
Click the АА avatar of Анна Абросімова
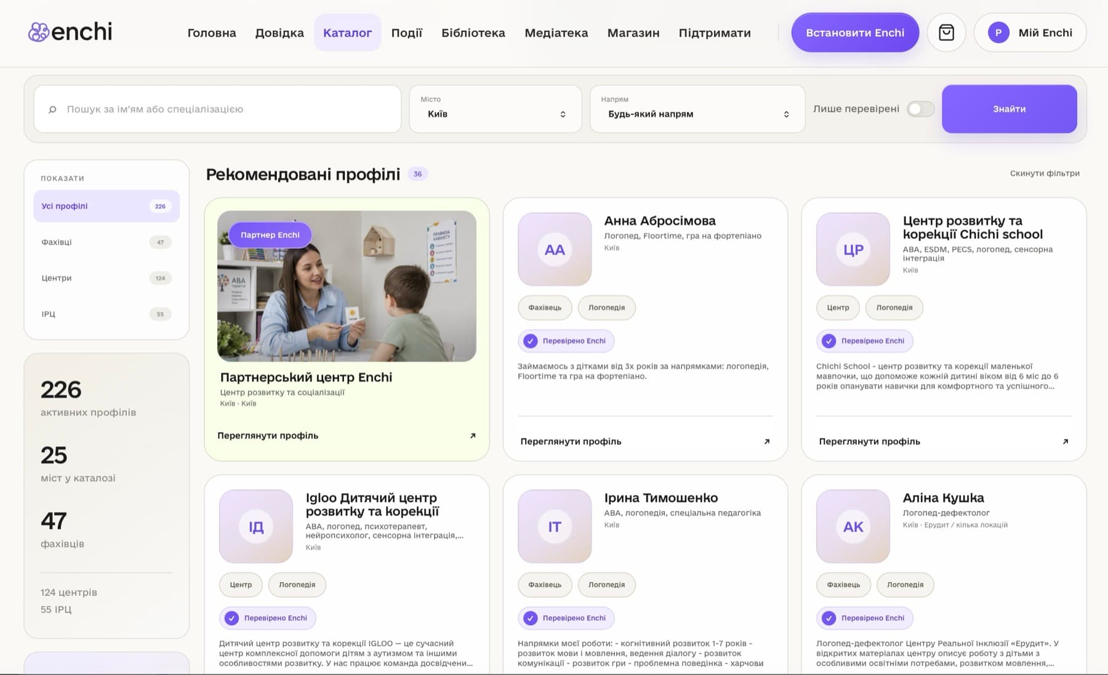(555, 250)
